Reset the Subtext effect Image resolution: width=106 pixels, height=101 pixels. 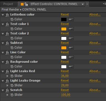click(65, 43)
